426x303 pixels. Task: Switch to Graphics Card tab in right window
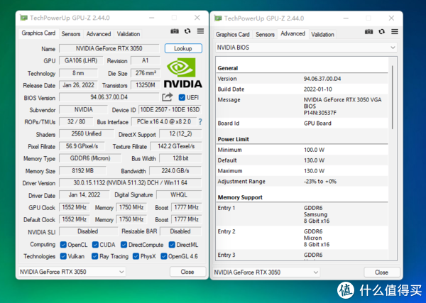click(233, 35)
